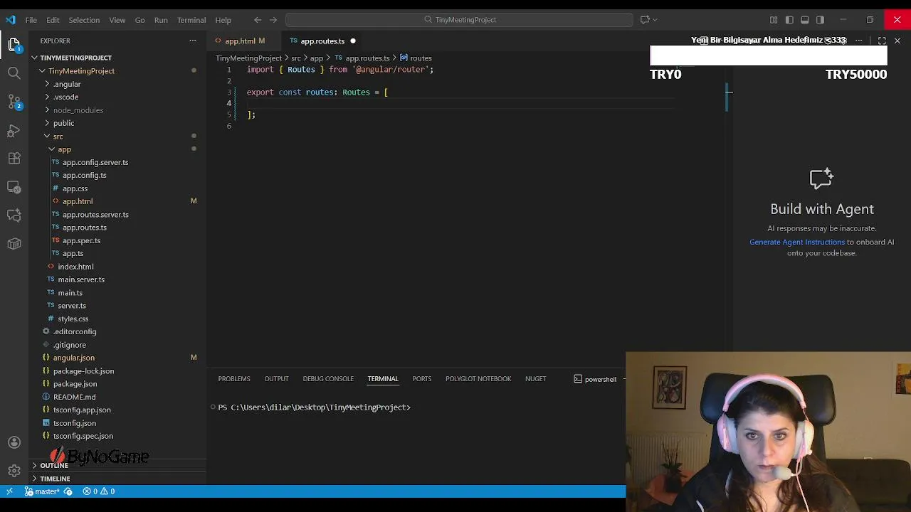Open the Run and Debug view
Image resolution: width=911 pixels, height=512 pixels.
tap(14, 130)
